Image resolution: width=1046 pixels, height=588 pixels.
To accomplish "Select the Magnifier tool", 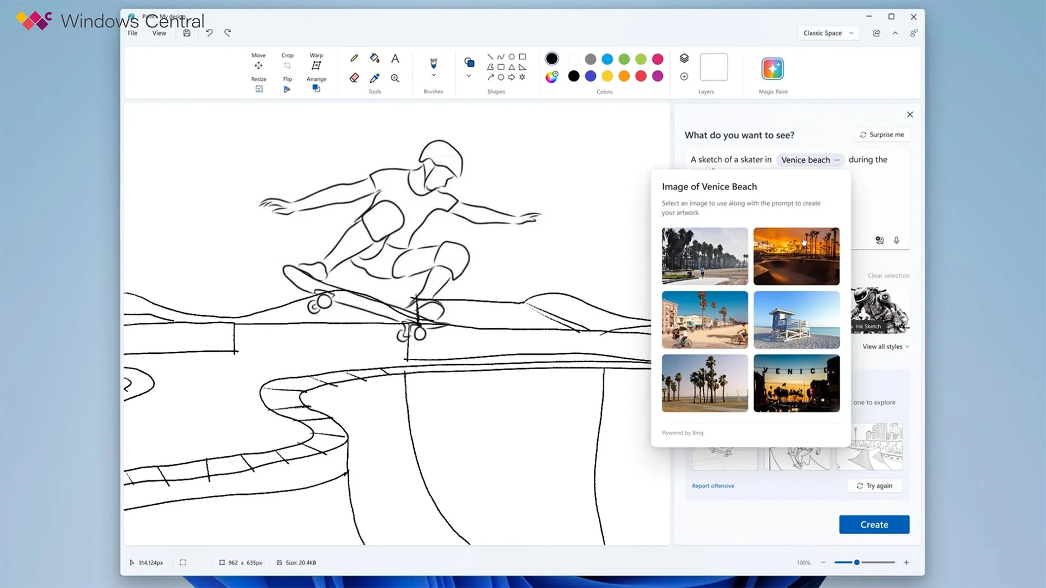I will (x=395, y=78).
